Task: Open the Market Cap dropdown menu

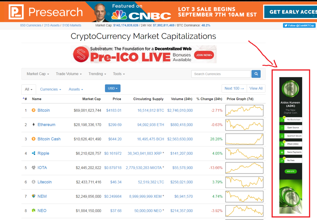Action: pos(38,74)
